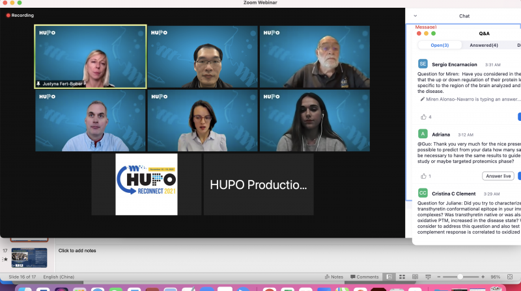Image resolution: width=521 pixels, height=291 pixels.
Task: Click the red Recording indicator dot
Action: pos(8,15)
